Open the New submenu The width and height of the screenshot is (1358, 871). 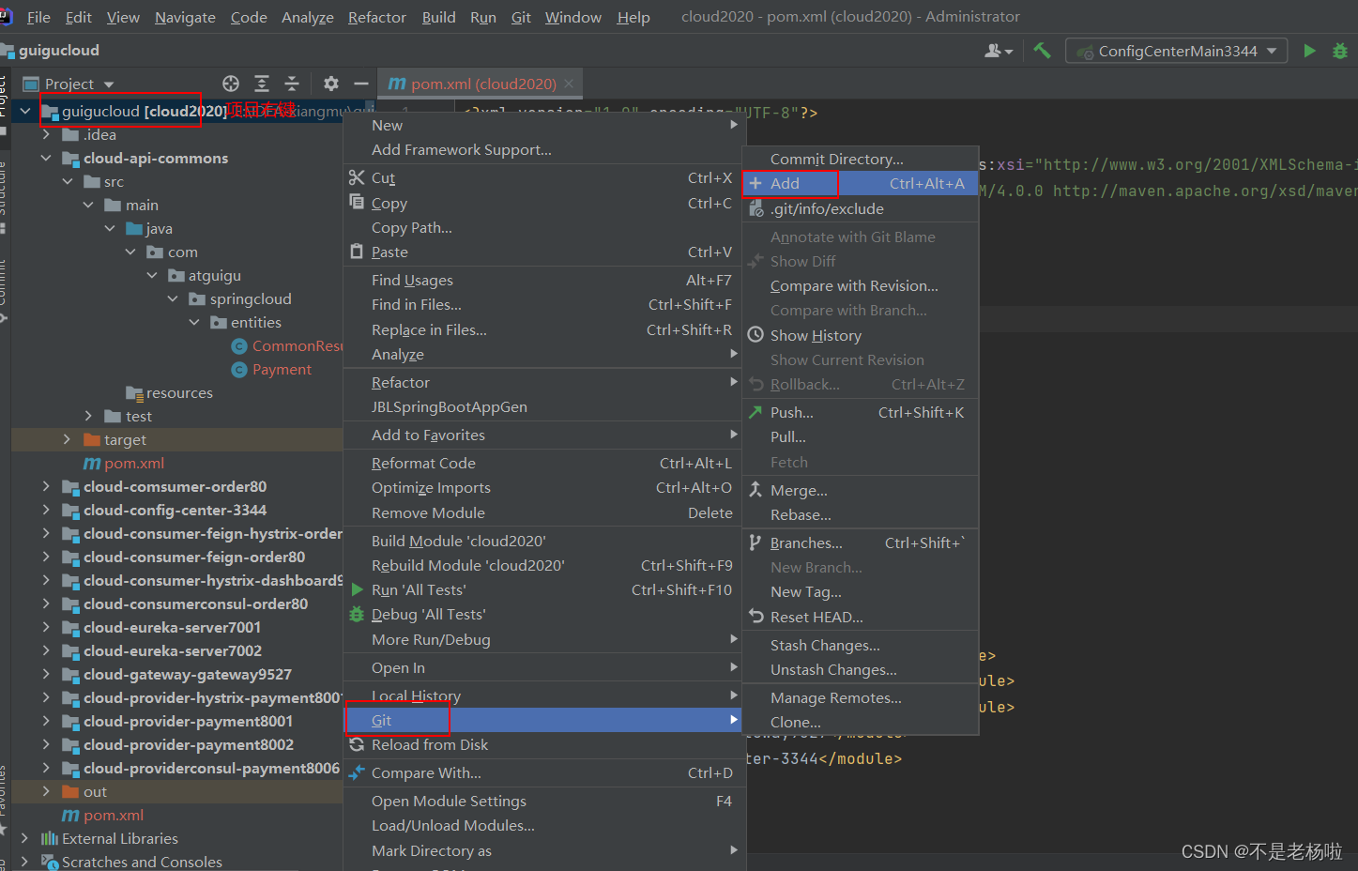click(544, 125)
